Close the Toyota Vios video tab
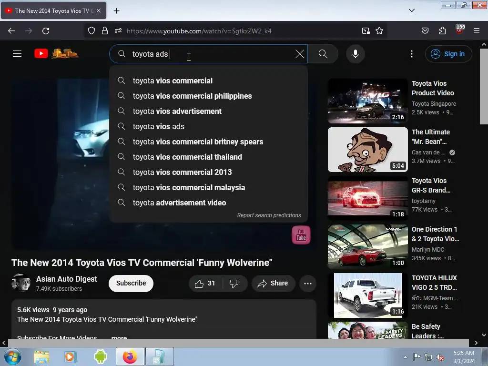The image size is (488, 366). tap(99, 10)
